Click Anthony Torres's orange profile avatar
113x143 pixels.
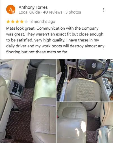[x=11, y=9]
